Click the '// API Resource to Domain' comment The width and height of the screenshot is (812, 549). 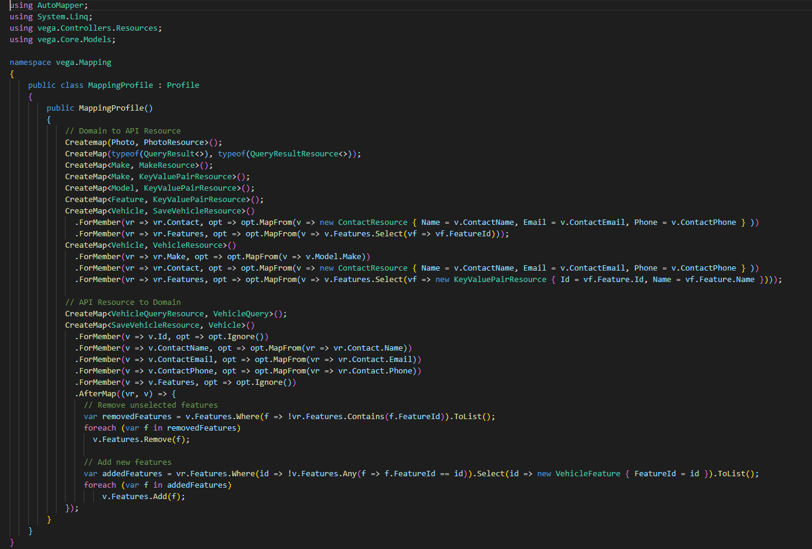coord(123,302)
